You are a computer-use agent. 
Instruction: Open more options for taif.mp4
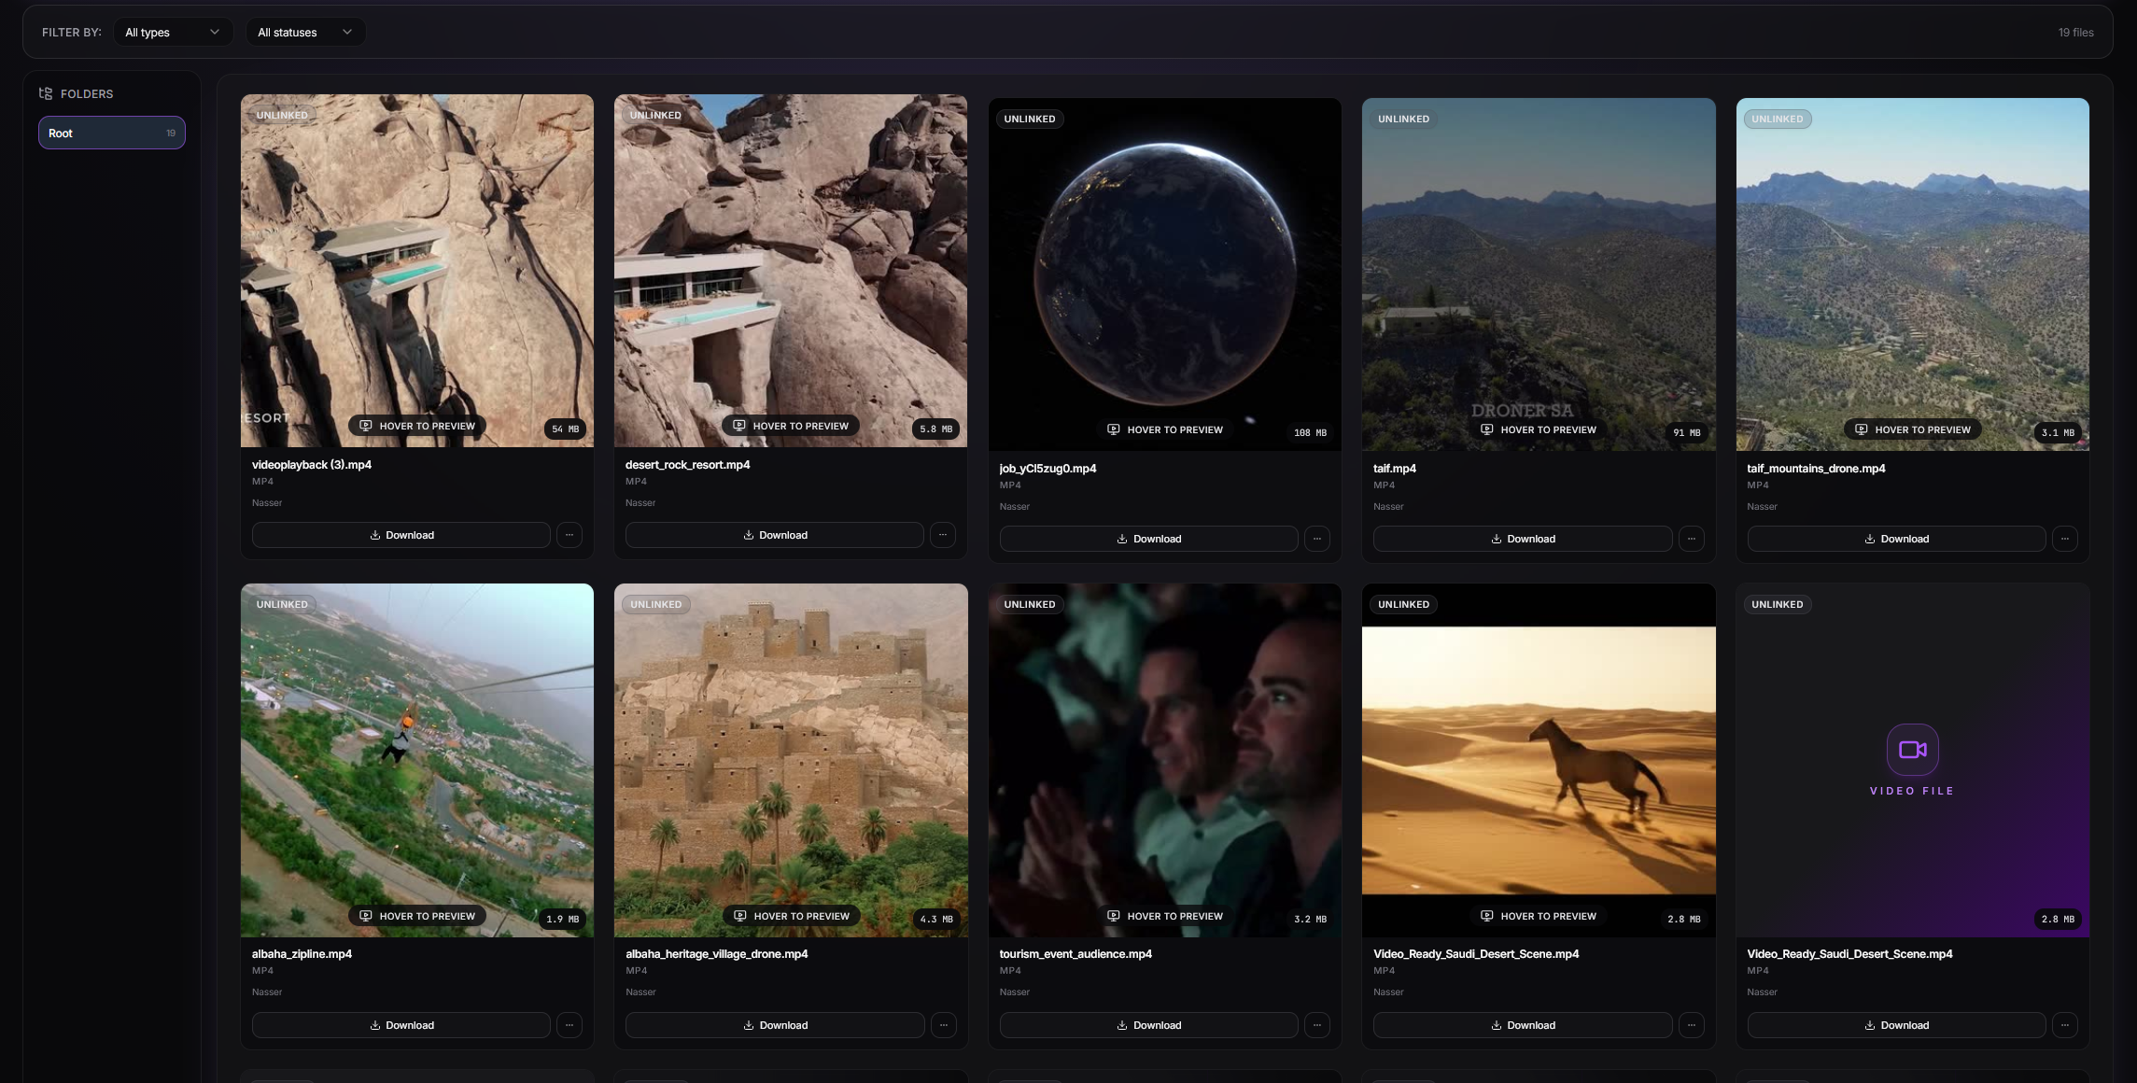1691,539
